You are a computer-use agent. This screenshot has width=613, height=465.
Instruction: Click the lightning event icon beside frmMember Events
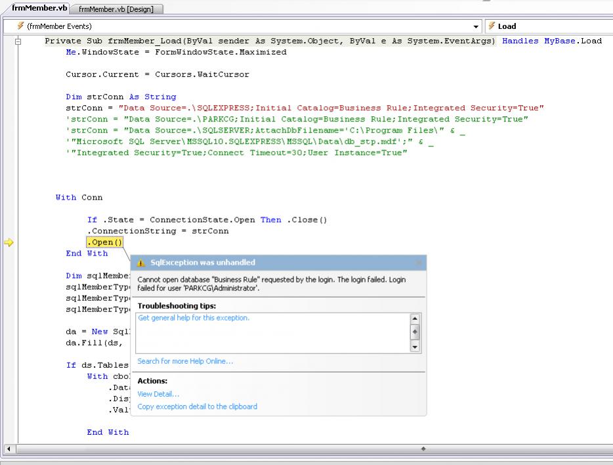[x=20, y=26]
